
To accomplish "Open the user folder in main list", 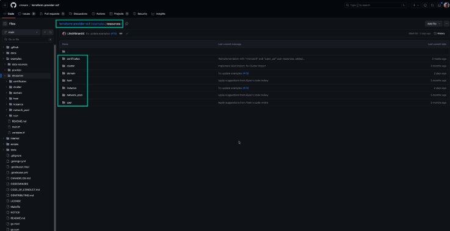I will coord(69,102).
